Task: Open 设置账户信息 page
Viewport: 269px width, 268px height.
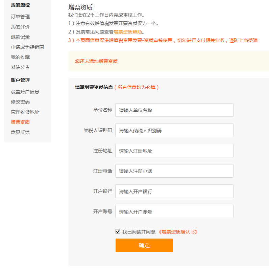Action: click(25, 92)
